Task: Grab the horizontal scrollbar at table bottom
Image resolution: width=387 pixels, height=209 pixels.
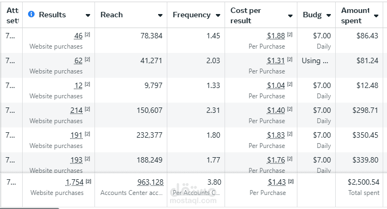Action: coord(30,208)
